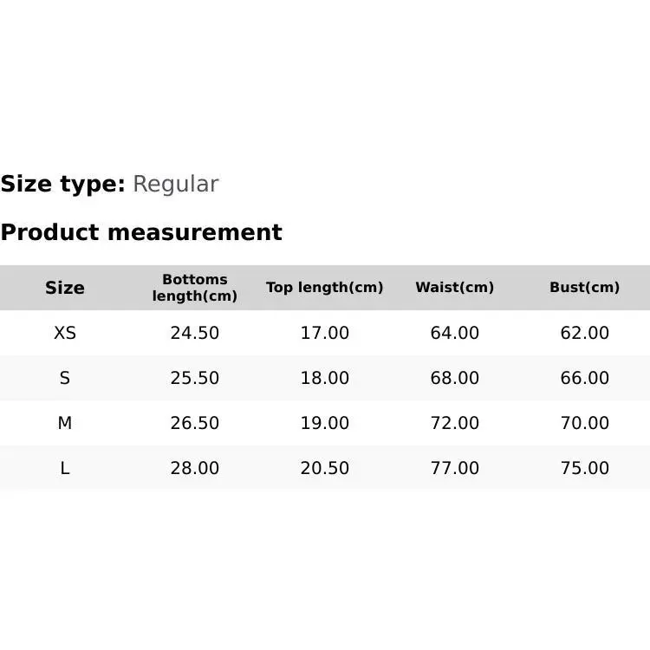Click the 28.00 bottoms length cell
The image size is (650, 650).
(x=195, y=468)
